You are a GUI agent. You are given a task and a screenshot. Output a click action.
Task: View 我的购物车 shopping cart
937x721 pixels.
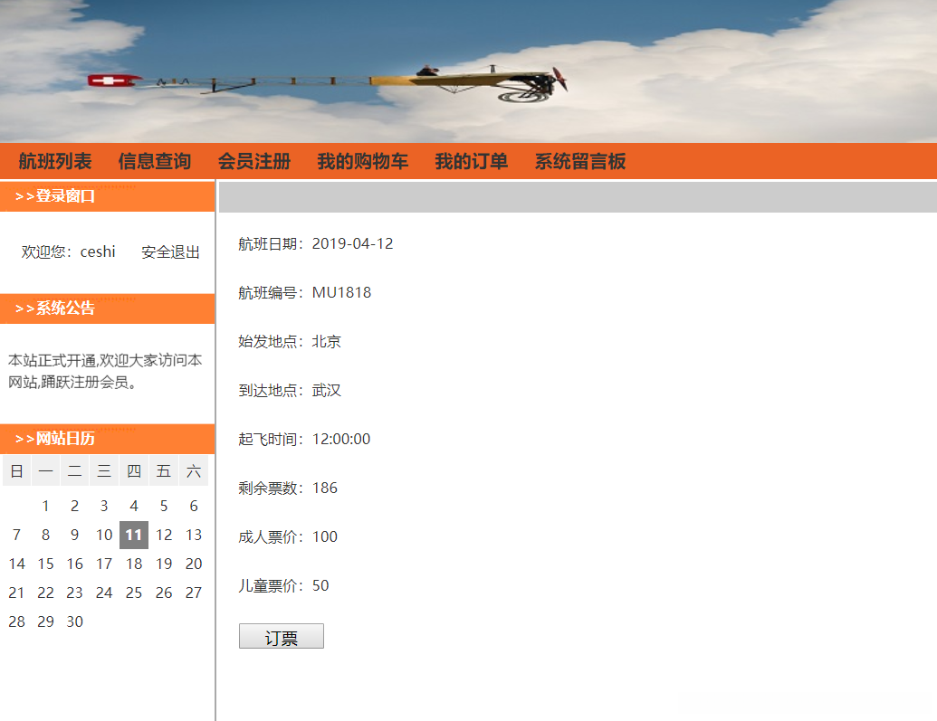[x=363, y=161]
